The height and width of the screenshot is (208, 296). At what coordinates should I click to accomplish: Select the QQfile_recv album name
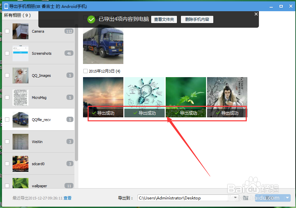tap(41, 120)
